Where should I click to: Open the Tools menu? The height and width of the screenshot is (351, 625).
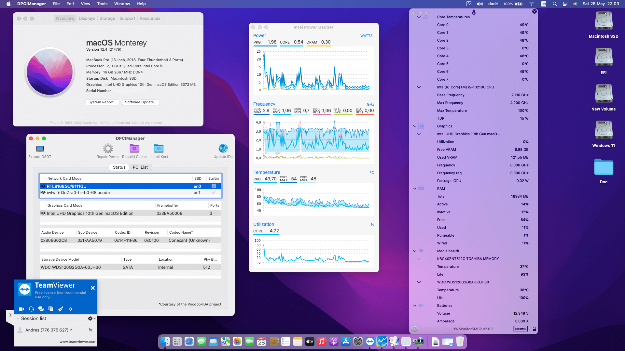[x=102, y=4]
